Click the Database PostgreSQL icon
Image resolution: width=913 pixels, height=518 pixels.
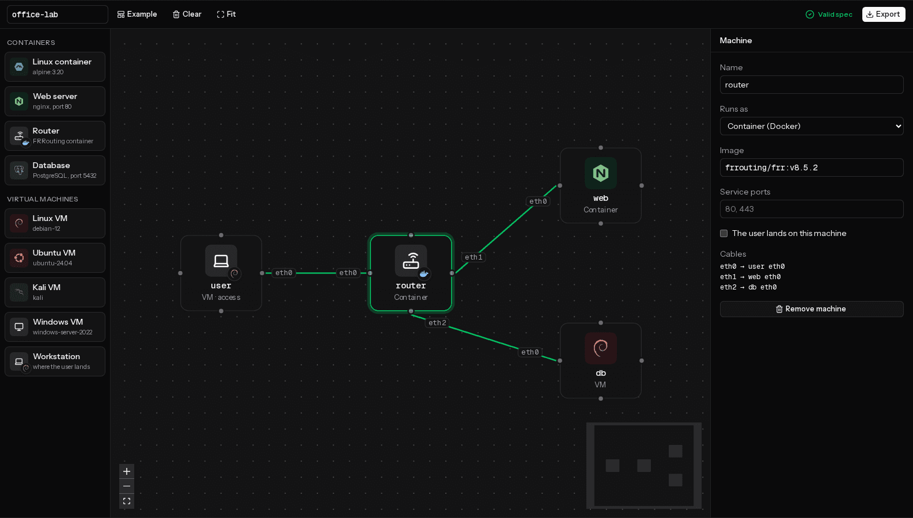click(x=19, y=170)
